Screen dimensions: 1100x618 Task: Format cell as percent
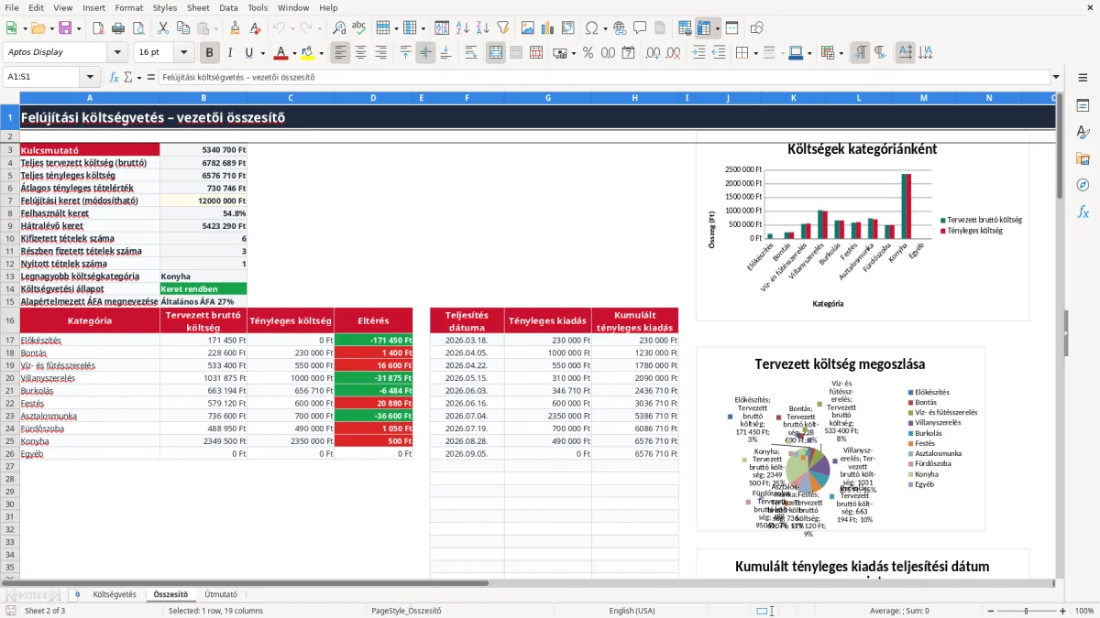[588, 53]
